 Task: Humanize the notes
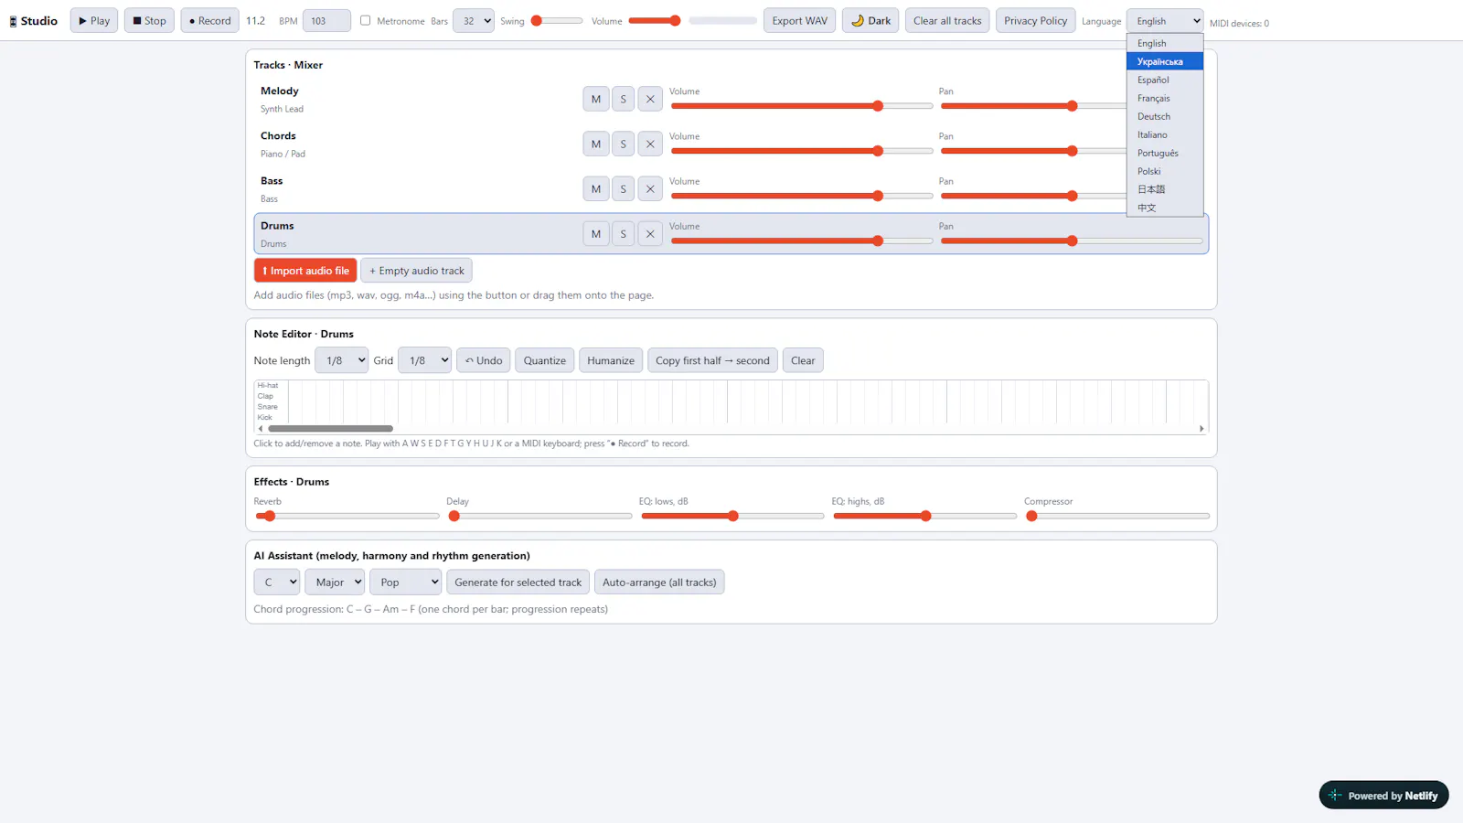[611, 360]
